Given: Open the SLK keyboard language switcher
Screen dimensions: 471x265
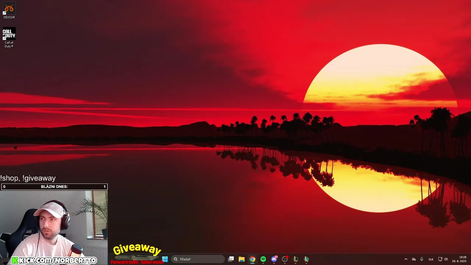Looking at the screenshot, I should pyautogui.click(x=431, y=259).
